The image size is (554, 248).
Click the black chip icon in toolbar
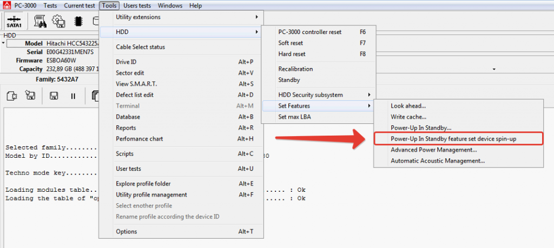pyautogui.click(x=77, y=21)
